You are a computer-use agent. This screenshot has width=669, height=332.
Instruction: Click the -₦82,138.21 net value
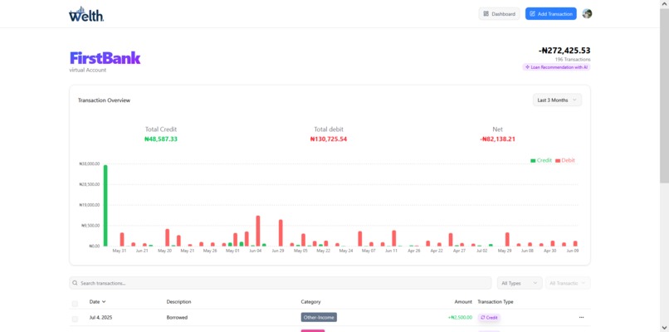pos(497,139)
